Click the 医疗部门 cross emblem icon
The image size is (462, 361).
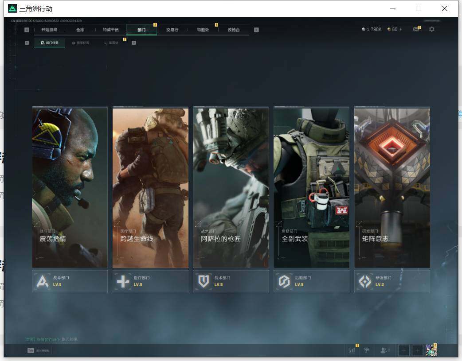123,281
